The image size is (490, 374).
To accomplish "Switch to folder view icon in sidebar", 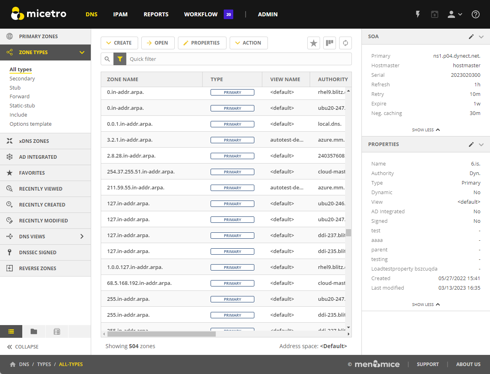I will [x=34, y=331].
